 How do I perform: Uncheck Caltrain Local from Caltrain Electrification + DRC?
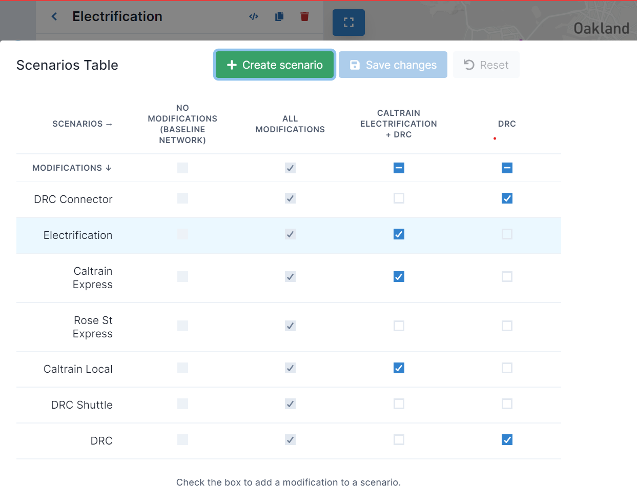pos(399,368)
